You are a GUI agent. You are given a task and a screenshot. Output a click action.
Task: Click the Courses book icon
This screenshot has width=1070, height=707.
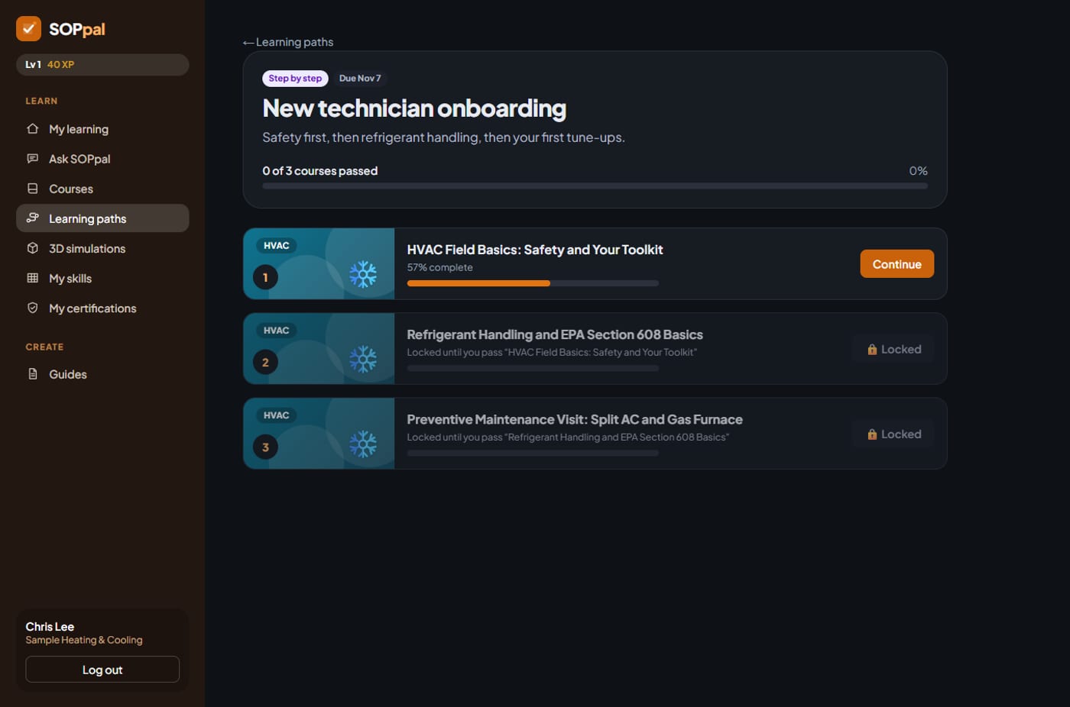click(x=32, y=189)
